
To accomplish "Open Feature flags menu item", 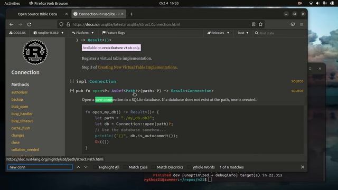I will [114, 33].
